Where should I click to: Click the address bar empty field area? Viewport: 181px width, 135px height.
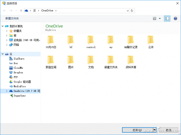tap(91, 11)
